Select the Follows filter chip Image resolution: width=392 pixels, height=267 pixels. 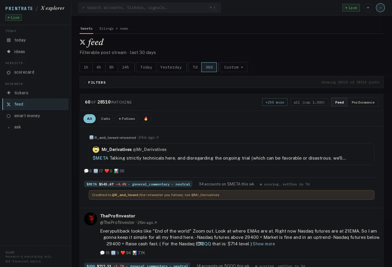[x=127, y=119]
